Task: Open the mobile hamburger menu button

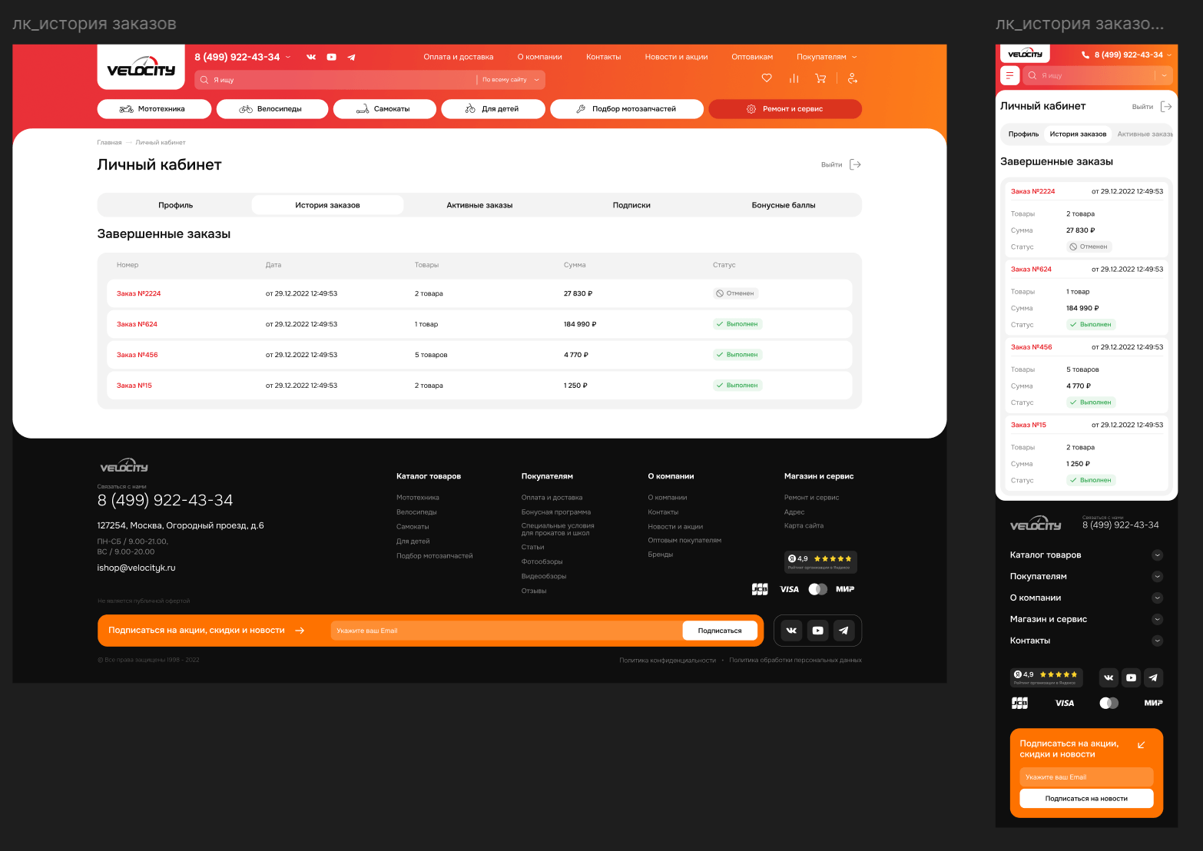Action: pyautogui.click(x=1009, y=75)
